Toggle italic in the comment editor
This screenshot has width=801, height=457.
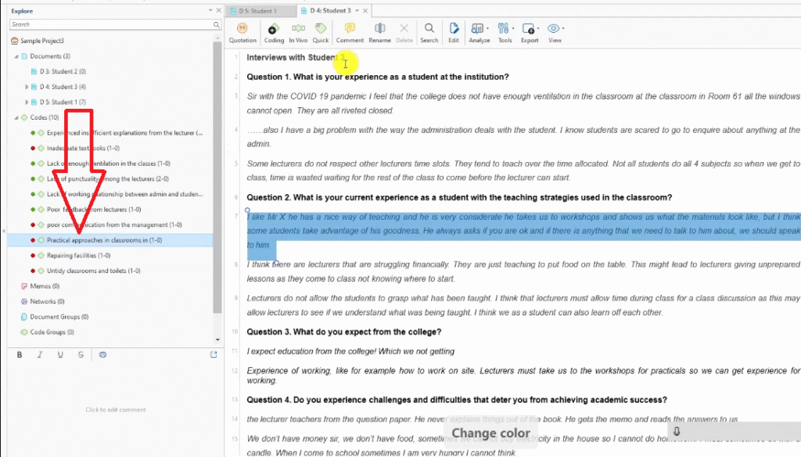click(40, 354)
